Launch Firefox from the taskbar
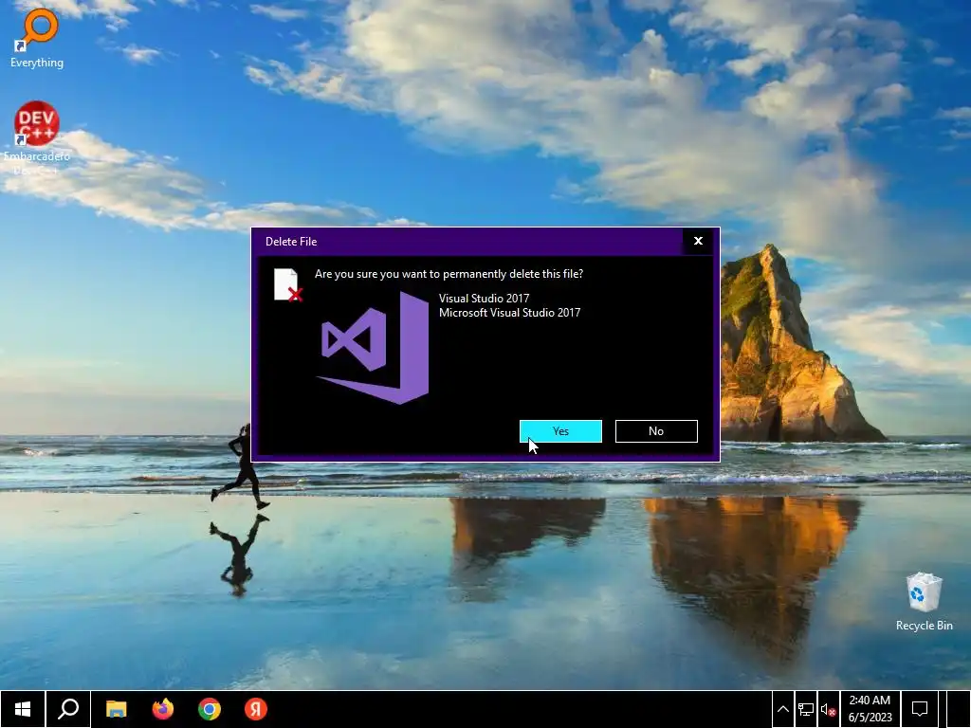 (x=163, y=709)
